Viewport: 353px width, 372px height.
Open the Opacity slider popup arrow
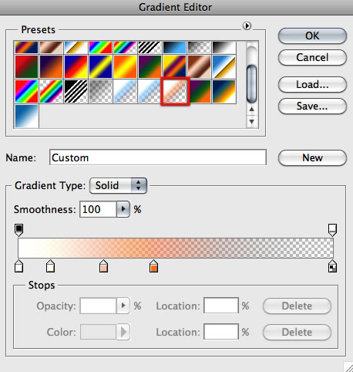(x=123, y=306)
